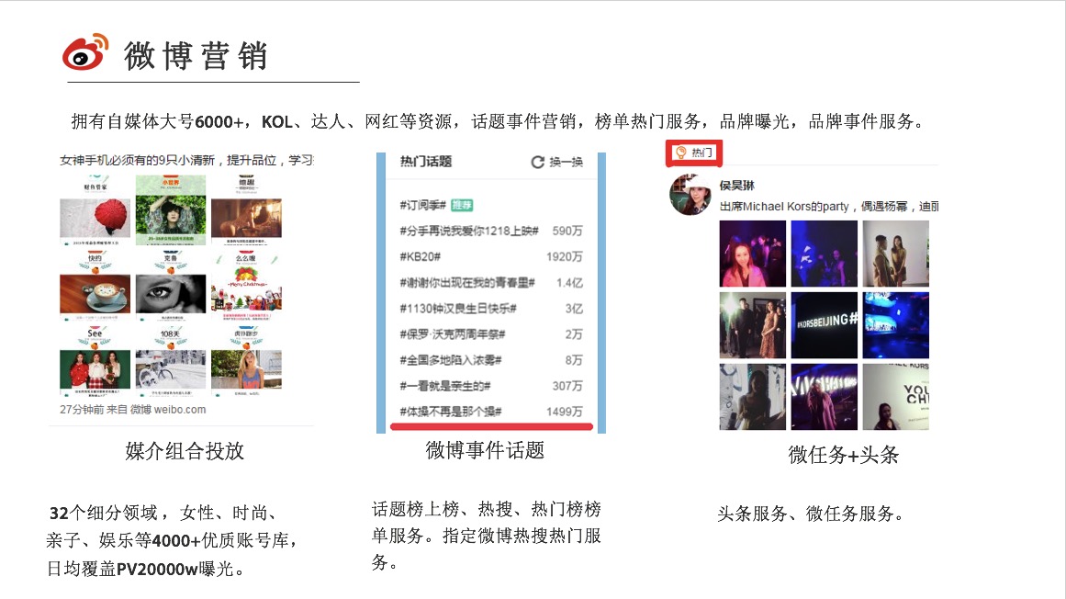Select the #1130钟汉良生日快乐# topic
The height and width of the screenshot is (599, 1066).
(x=457, y=309)
